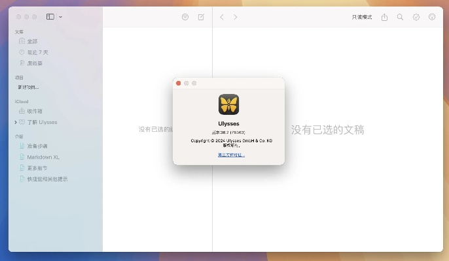Select 最近 7 天 in the sidebar
Screen dimensions: 449x261
[x=33, y=52]
